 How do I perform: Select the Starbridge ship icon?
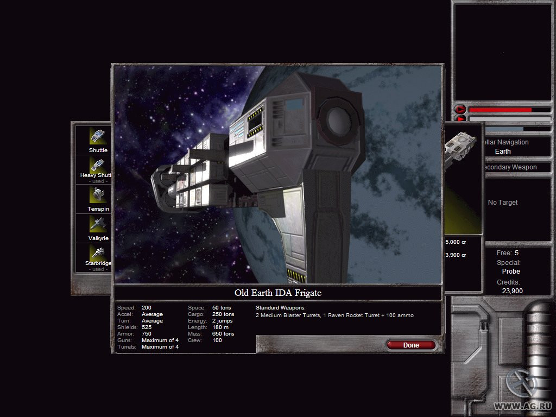[98, 252]
